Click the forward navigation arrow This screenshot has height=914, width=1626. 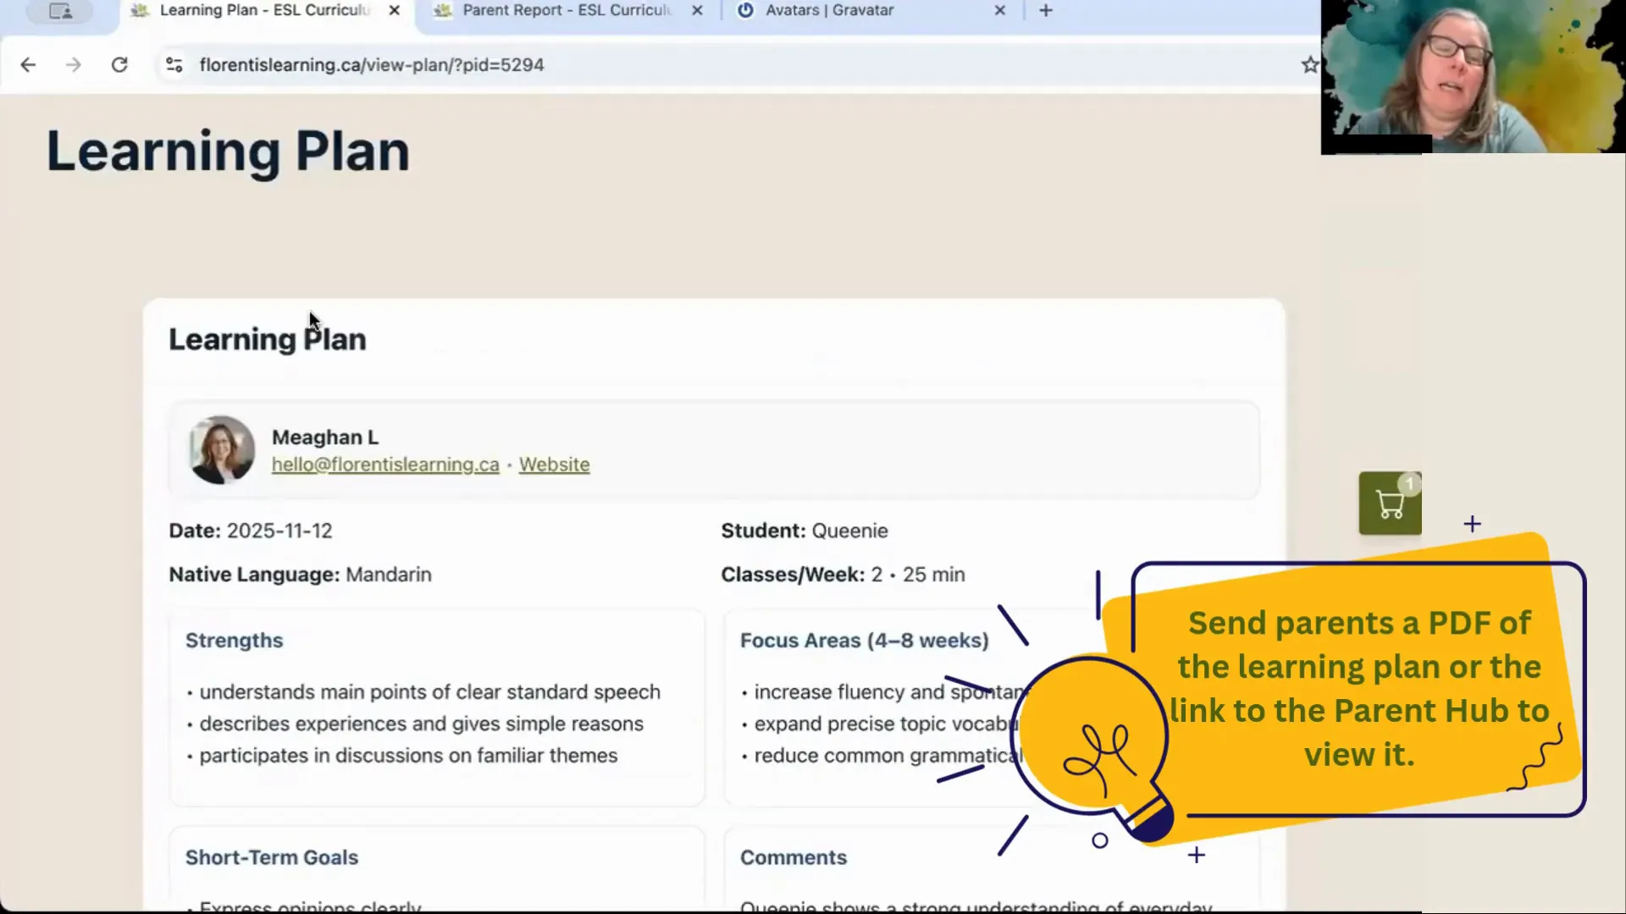pos(74,64)
